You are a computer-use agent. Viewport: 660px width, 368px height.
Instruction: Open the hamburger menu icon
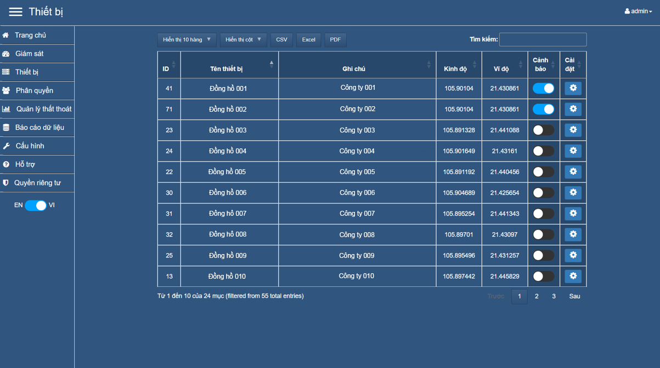[x=15, y=12]
